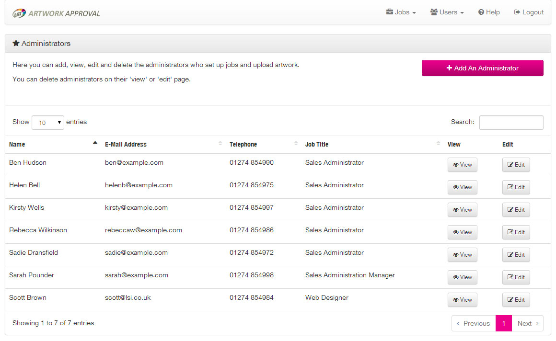
Task: Click Add An Administrator button
Action: 482,68
